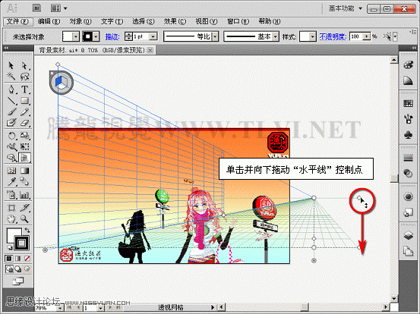Image resolution: width=420 pixels, height=314 pixels.
Task: Open the fill color dropdown
Action: [76, 36]
